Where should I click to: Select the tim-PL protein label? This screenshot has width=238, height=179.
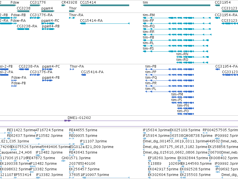[x=150, y=89]
